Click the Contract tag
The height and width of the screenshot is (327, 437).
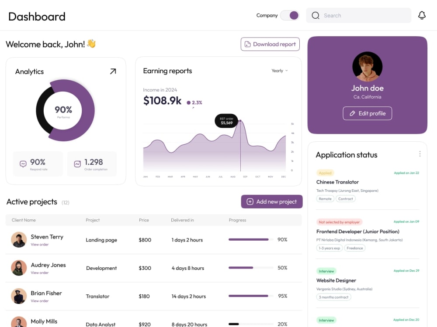point(346,199)
